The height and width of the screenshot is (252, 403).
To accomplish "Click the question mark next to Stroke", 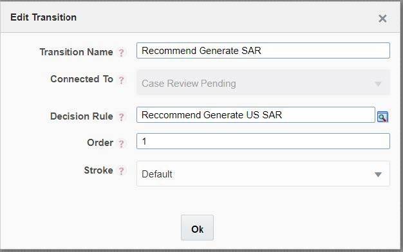I will pos(121,170).
